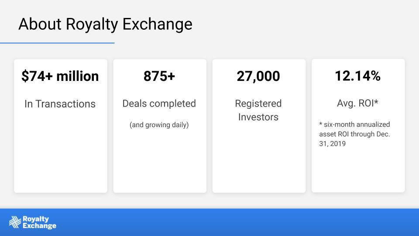Select the Registered Investors label
The height and width of the screenshot is (236, 419).
click(258, 110)
